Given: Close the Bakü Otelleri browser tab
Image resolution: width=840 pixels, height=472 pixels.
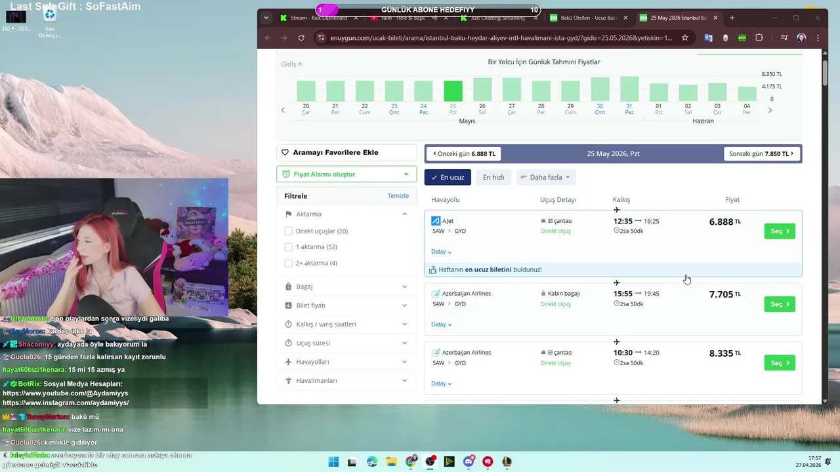Looking at the screenshot, I should tap(625, 18).
